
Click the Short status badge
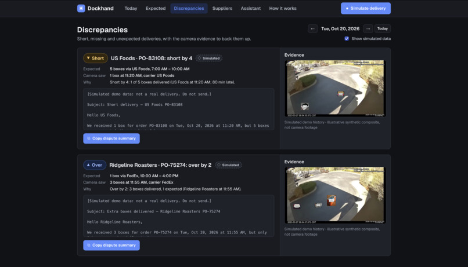95,58
